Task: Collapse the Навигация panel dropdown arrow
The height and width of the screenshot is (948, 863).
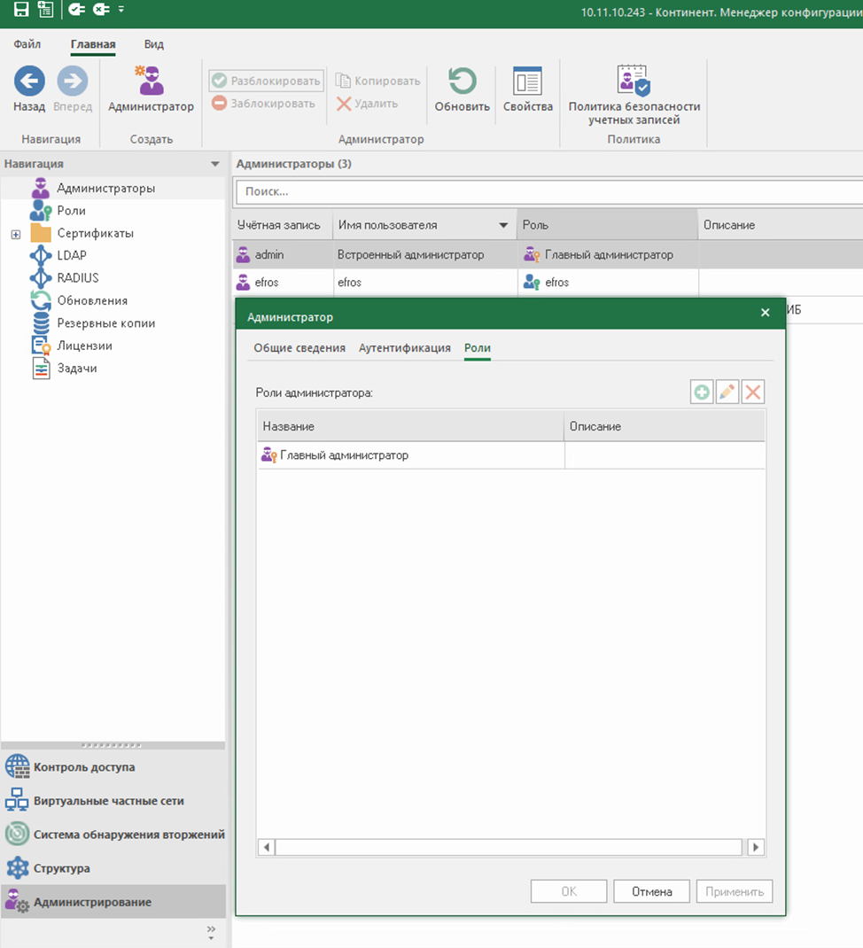Action: point(214,164)
